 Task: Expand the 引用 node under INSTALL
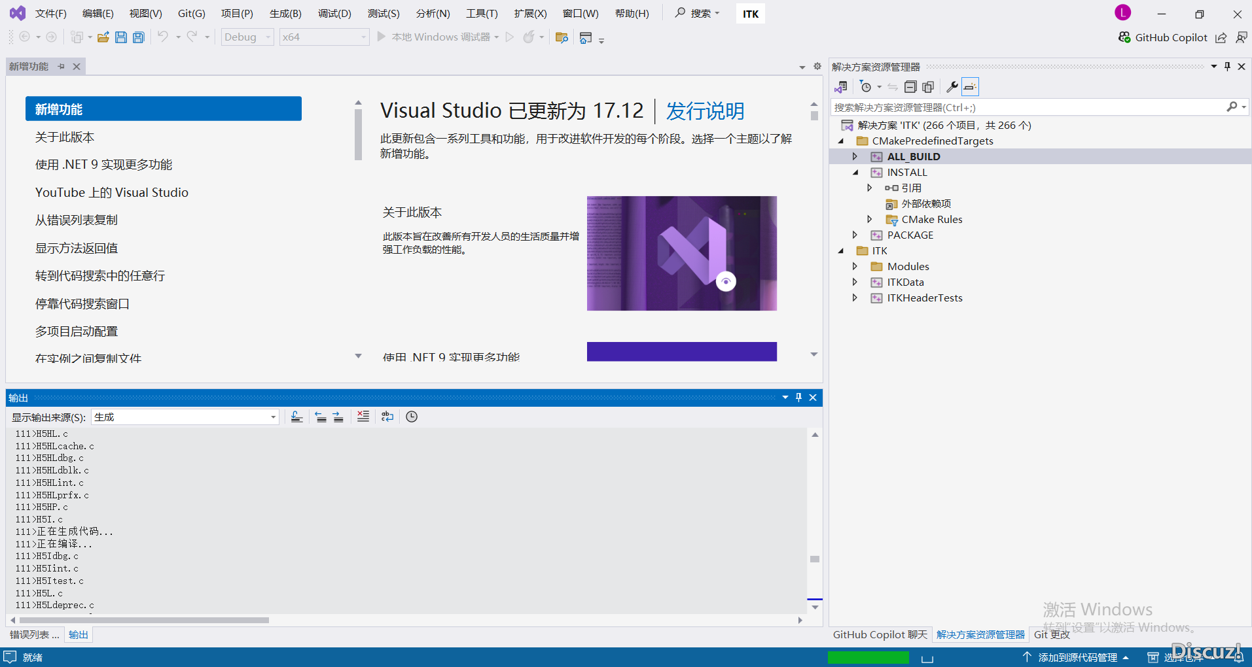pos(869,188)
